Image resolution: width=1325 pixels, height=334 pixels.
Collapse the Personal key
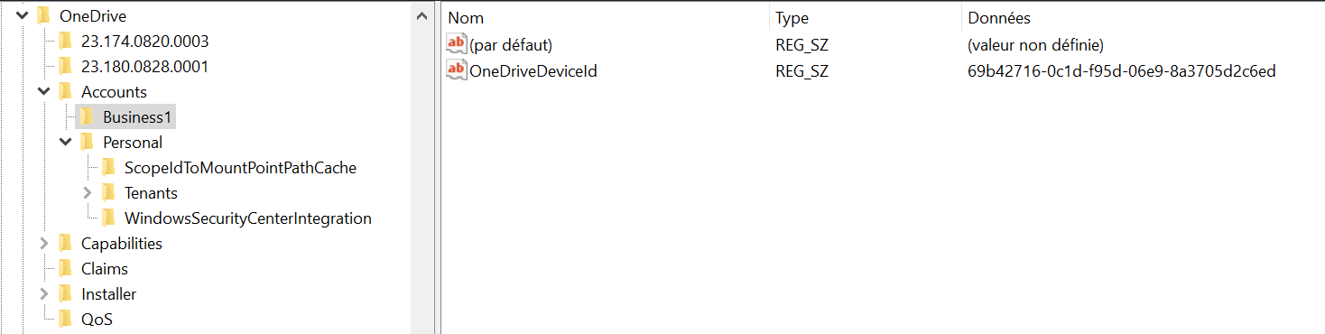click(x=65, y=142)
